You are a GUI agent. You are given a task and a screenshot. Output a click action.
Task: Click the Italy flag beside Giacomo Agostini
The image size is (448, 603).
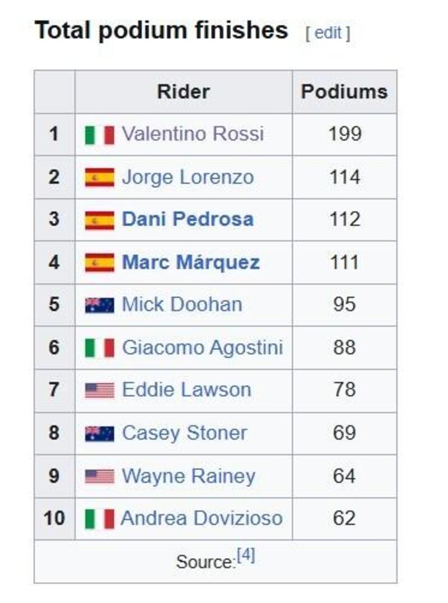point(99,348)
